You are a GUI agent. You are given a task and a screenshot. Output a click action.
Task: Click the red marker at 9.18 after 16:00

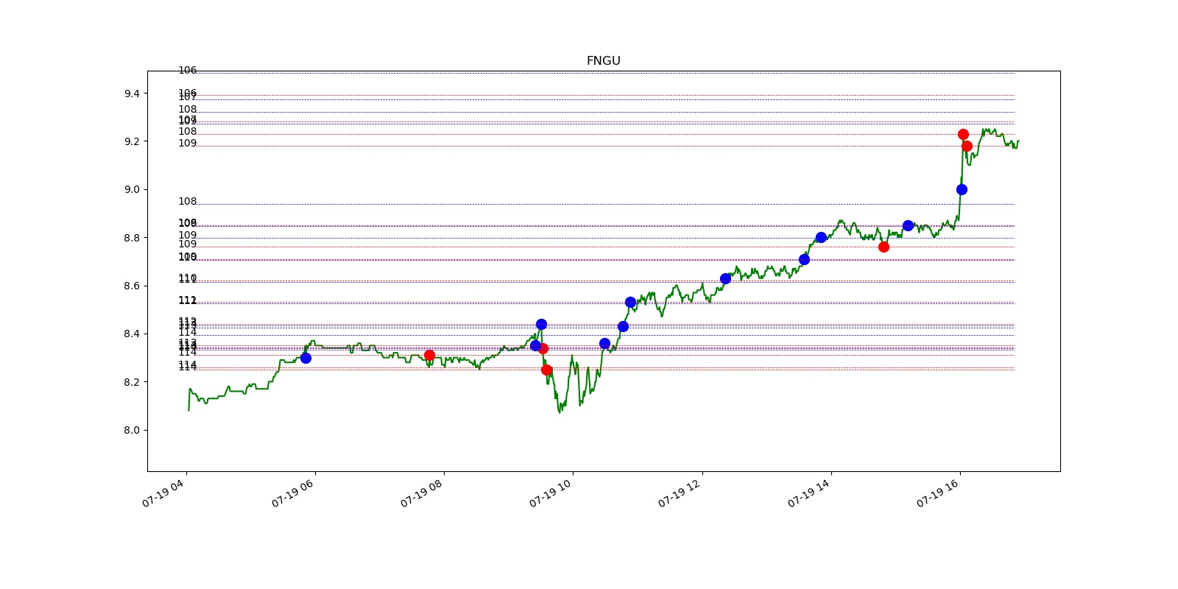(x=967, y=146)
